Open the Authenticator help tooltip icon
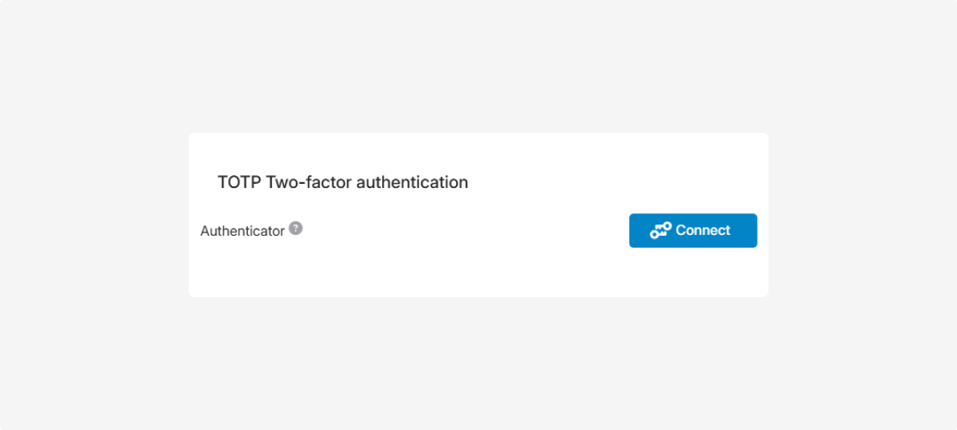The height and width of the screenshot is (430, 957). coord(296,229)
